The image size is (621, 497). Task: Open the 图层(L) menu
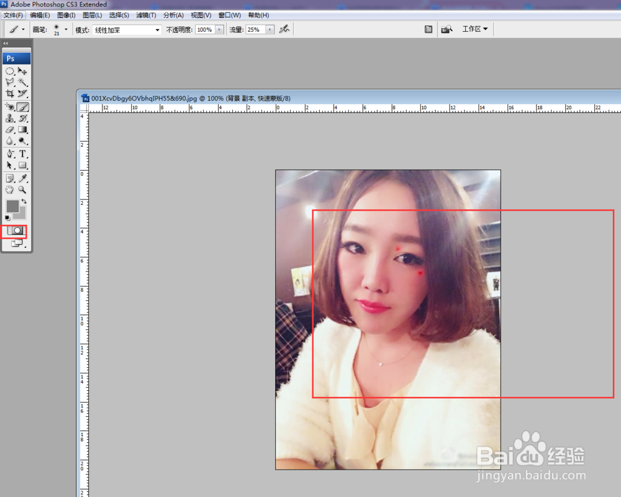point(93,15)
